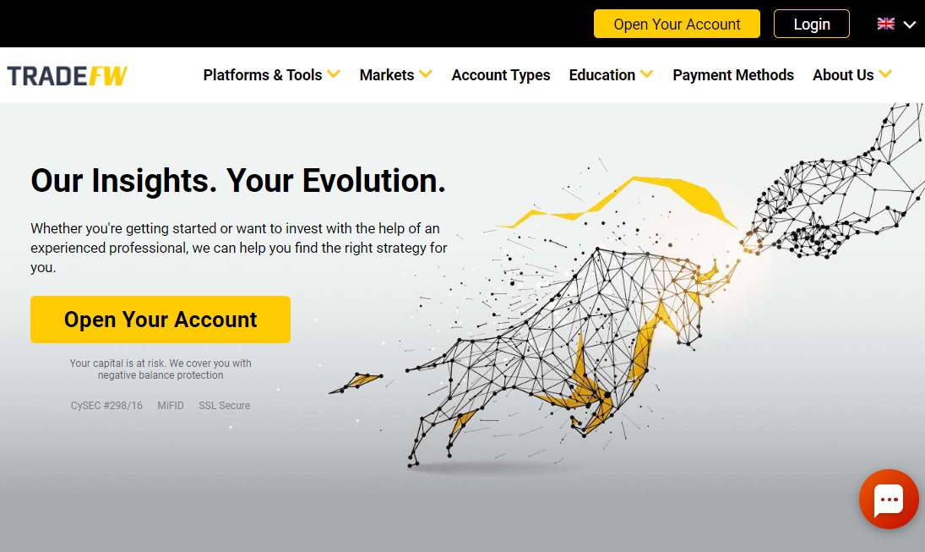Expand the Markets dropdown arrow
This screenshot has width=925, height=552.
point(426,74)
